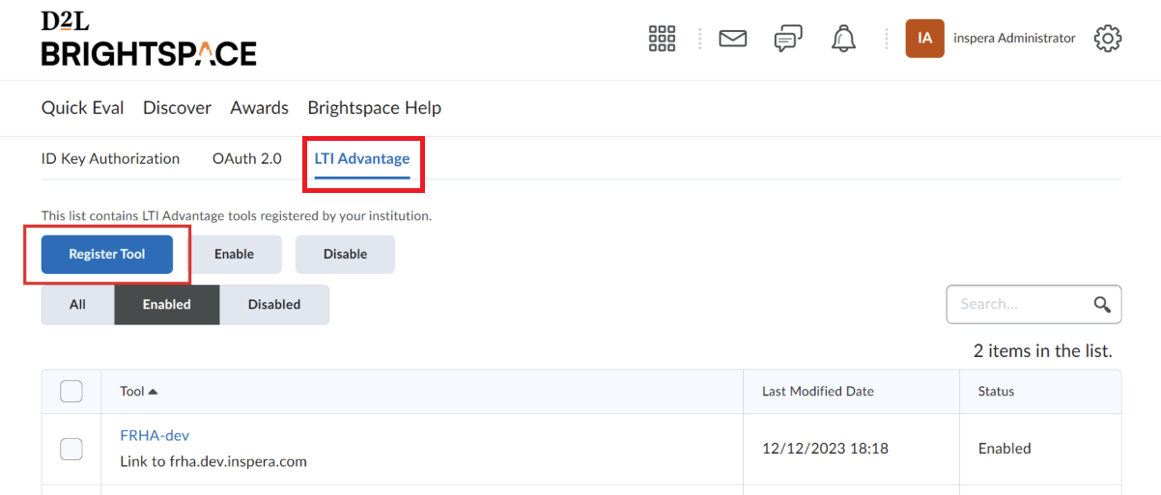1161x495 pixels.
Task: Tick the select-all checkbox in table header
Action: (71, 391)
